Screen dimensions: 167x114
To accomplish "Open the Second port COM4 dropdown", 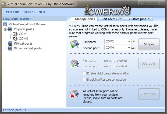I will click(129, 48).
